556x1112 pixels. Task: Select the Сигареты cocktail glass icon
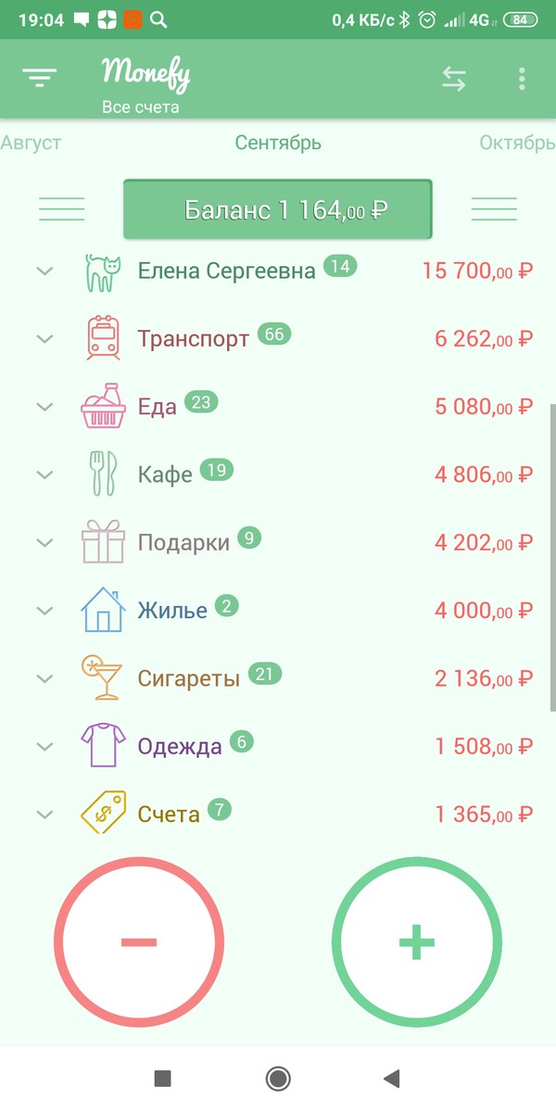click(x=105, y=677)
